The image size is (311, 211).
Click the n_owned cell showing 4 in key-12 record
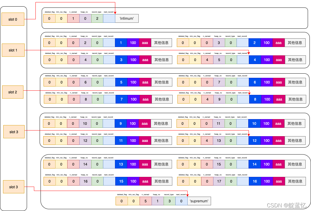(x=207, y=141)
